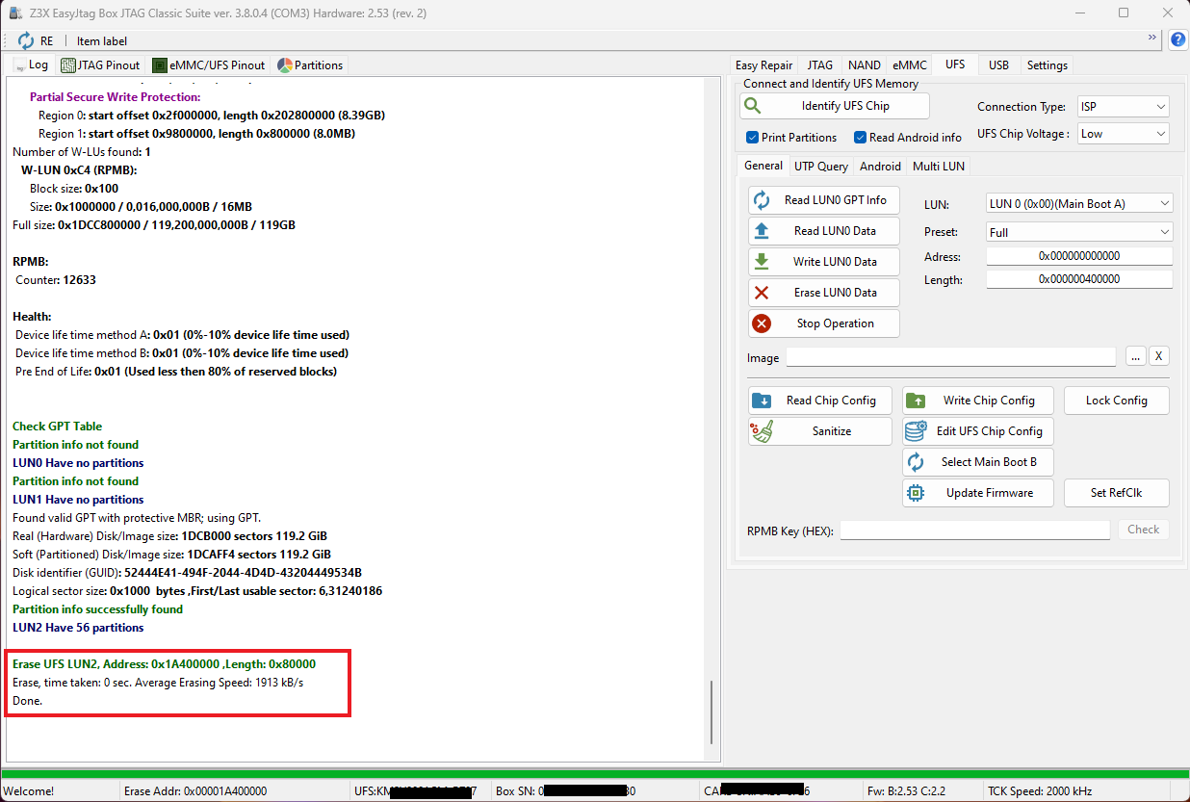
Task: Click Edit UFS Chip Config button
Action: pos(978,431)
